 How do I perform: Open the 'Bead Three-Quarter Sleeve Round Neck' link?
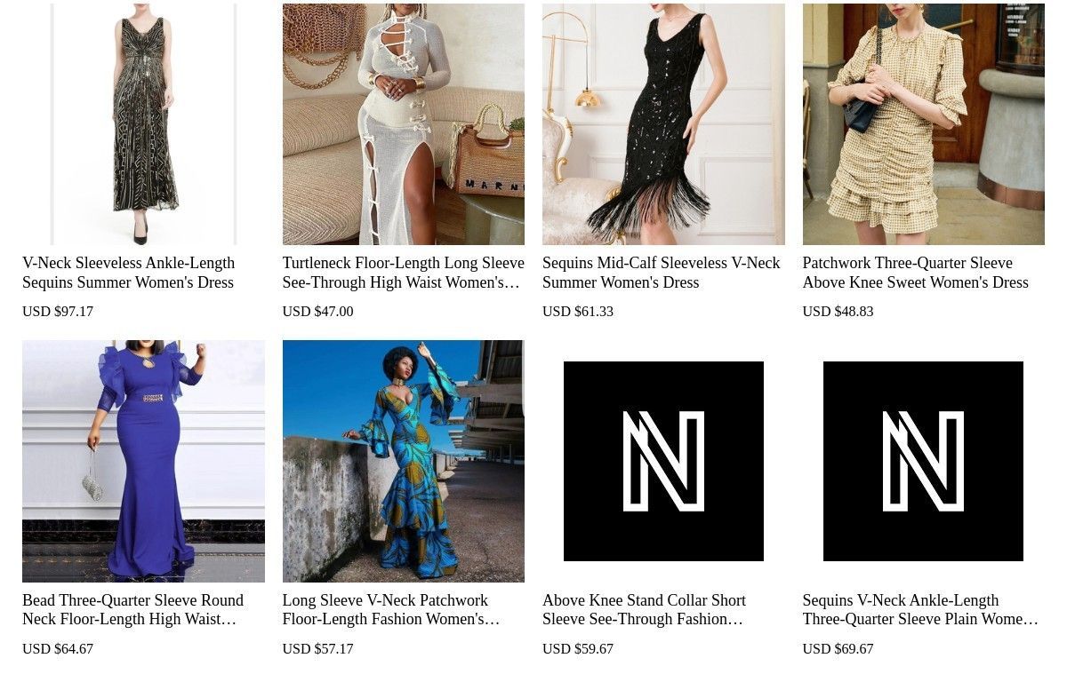pos(133,610)
